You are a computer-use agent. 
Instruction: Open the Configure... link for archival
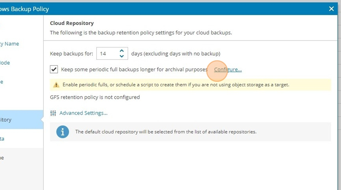click(x=228, y=70)
